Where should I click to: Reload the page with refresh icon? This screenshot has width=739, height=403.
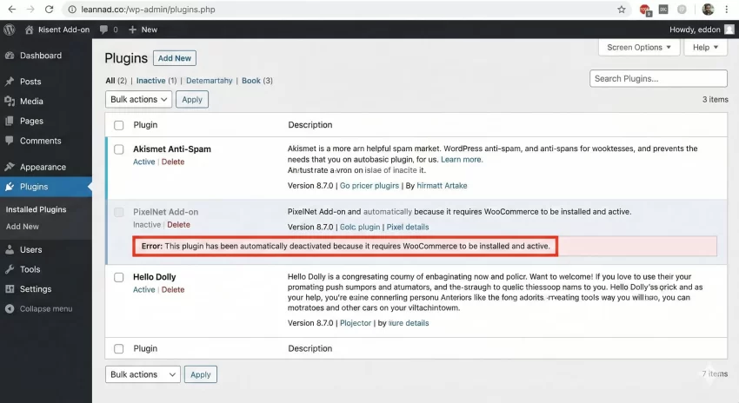click(x=49, y=10)
